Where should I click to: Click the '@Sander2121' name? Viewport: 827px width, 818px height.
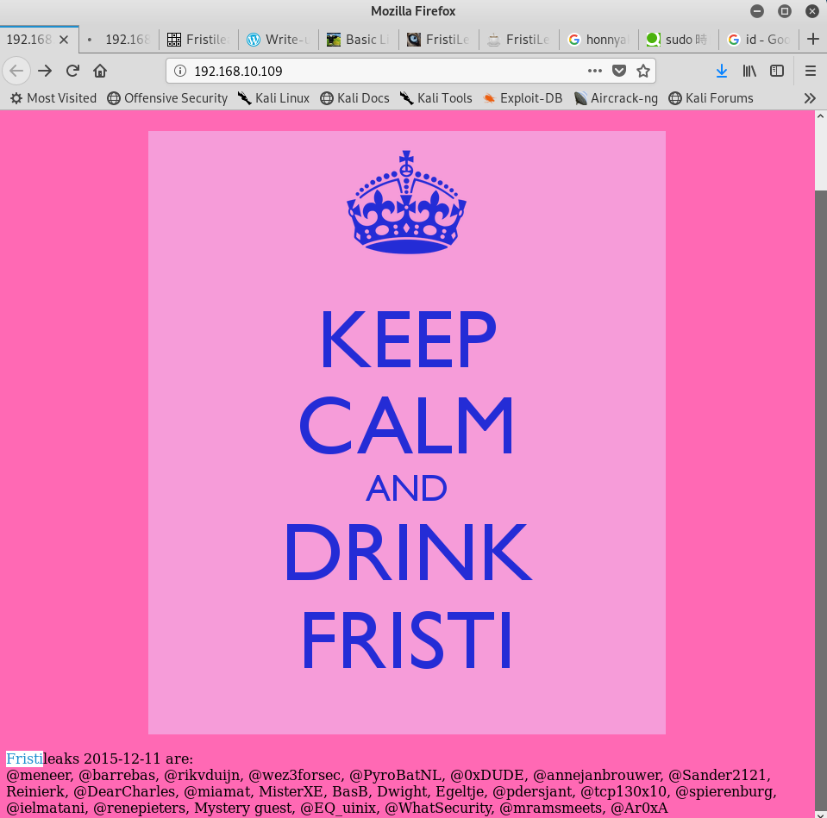pyautogui.click(x=717, y=775)
